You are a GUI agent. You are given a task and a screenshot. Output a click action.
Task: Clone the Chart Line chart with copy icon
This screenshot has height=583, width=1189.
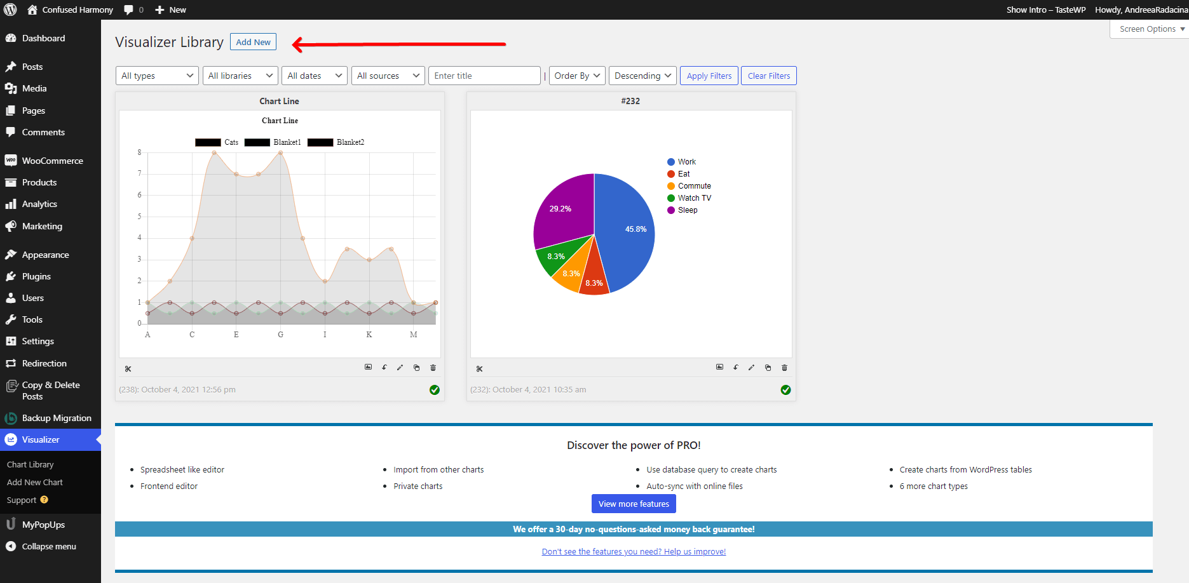pos(416,368)
